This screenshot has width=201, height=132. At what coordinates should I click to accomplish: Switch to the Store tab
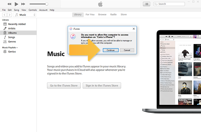(x=124, y=15)
